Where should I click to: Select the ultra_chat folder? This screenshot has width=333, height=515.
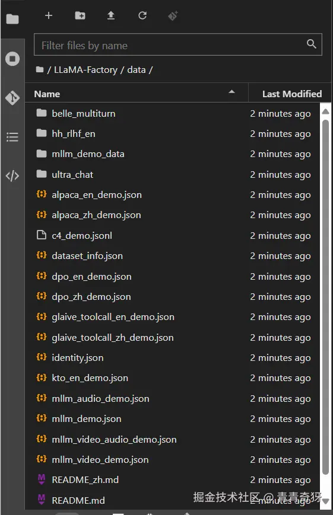point(172,174)
